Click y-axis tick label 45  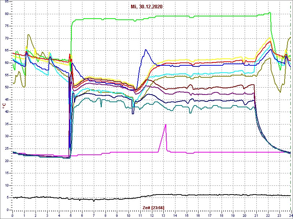tap(6, 100)
